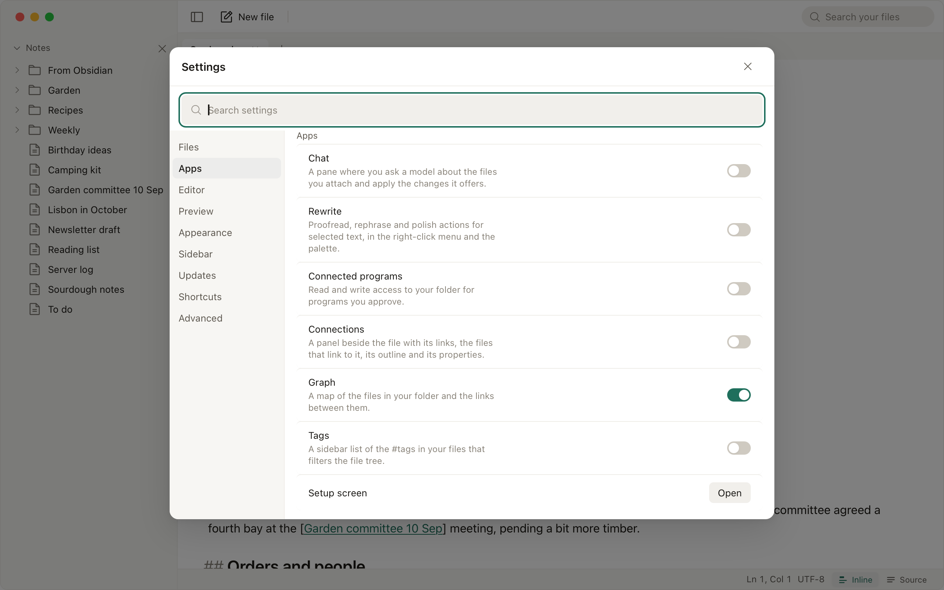This screenshot has width=944, height=590.
Task: Click the Birthday ideas file icon
Action: click(x=35, y=150)
